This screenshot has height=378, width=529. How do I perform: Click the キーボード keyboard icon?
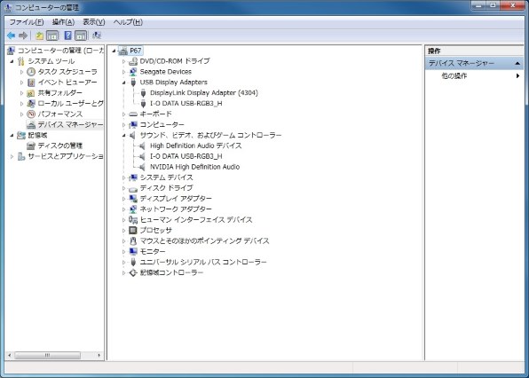point(133,114)
